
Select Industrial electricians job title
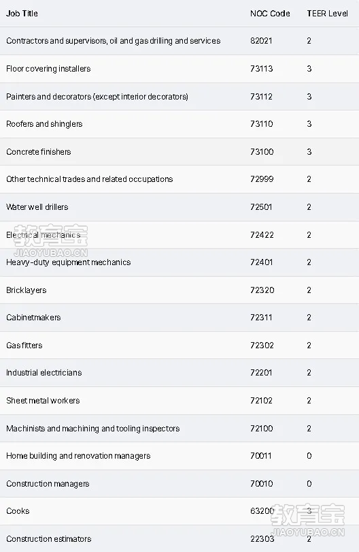coord(44,373)
